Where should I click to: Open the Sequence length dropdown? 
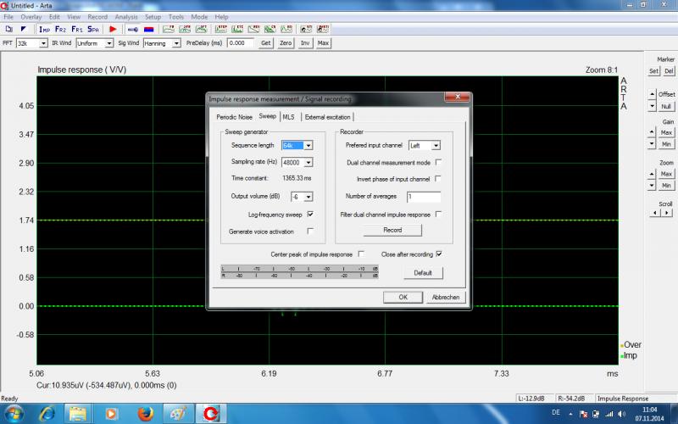tap(308, 145)
